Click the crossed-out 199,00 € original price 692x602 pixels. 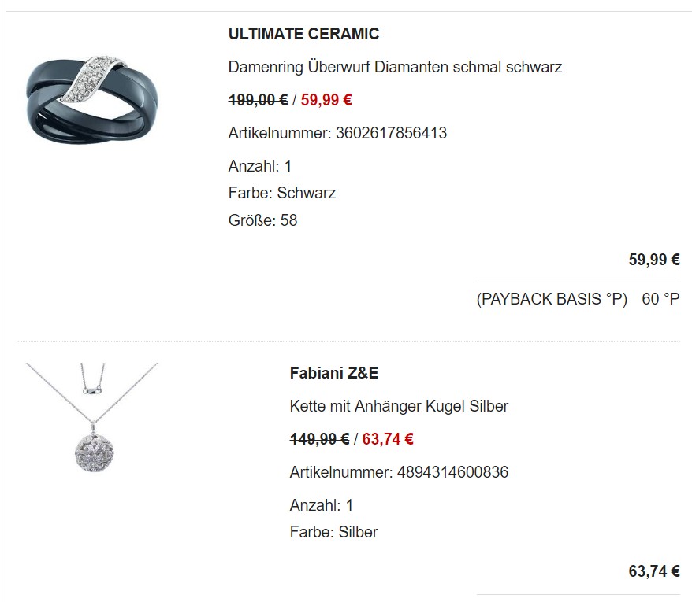click(x=258, y=100)
